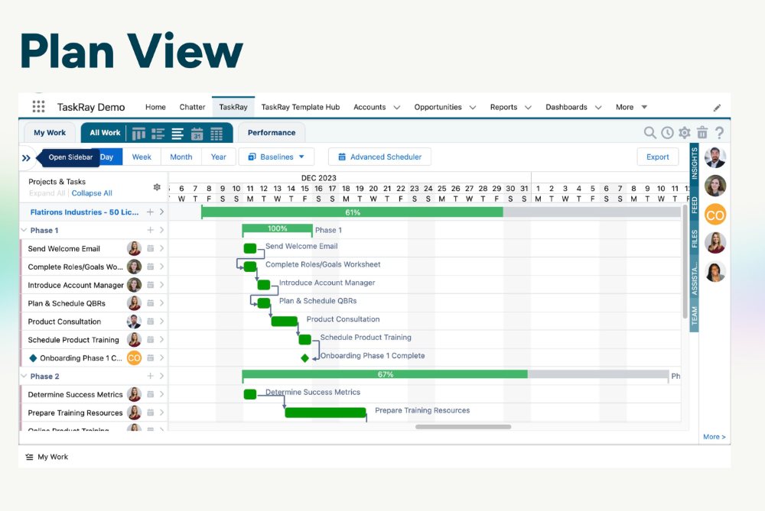Screen dimensions: 765x511
Task: Switch to the List view
Action: pos(158,132)
